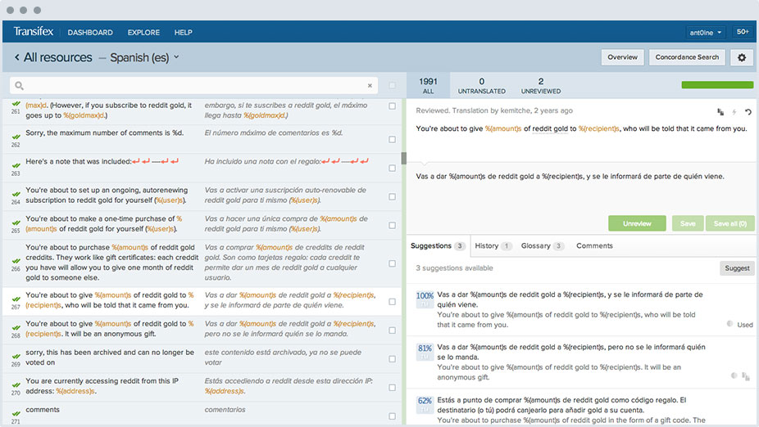Open the DASHBOARD menu
The height and width of the screenshot is (427, 759).
tap(90, 33)
